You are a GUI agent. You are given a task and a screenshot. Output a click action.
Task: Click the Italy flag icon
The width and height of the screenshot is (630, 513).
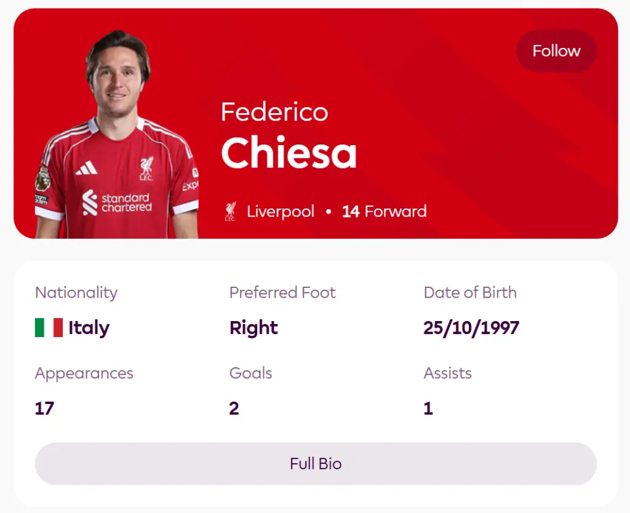click(49, 328)
